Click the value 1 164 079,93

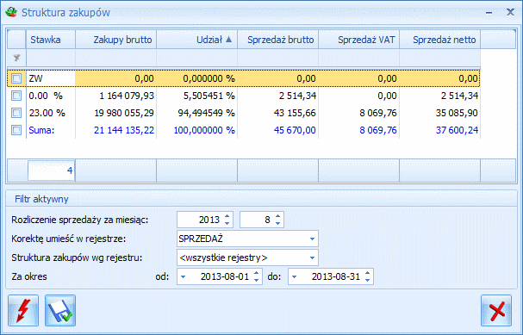127,96
